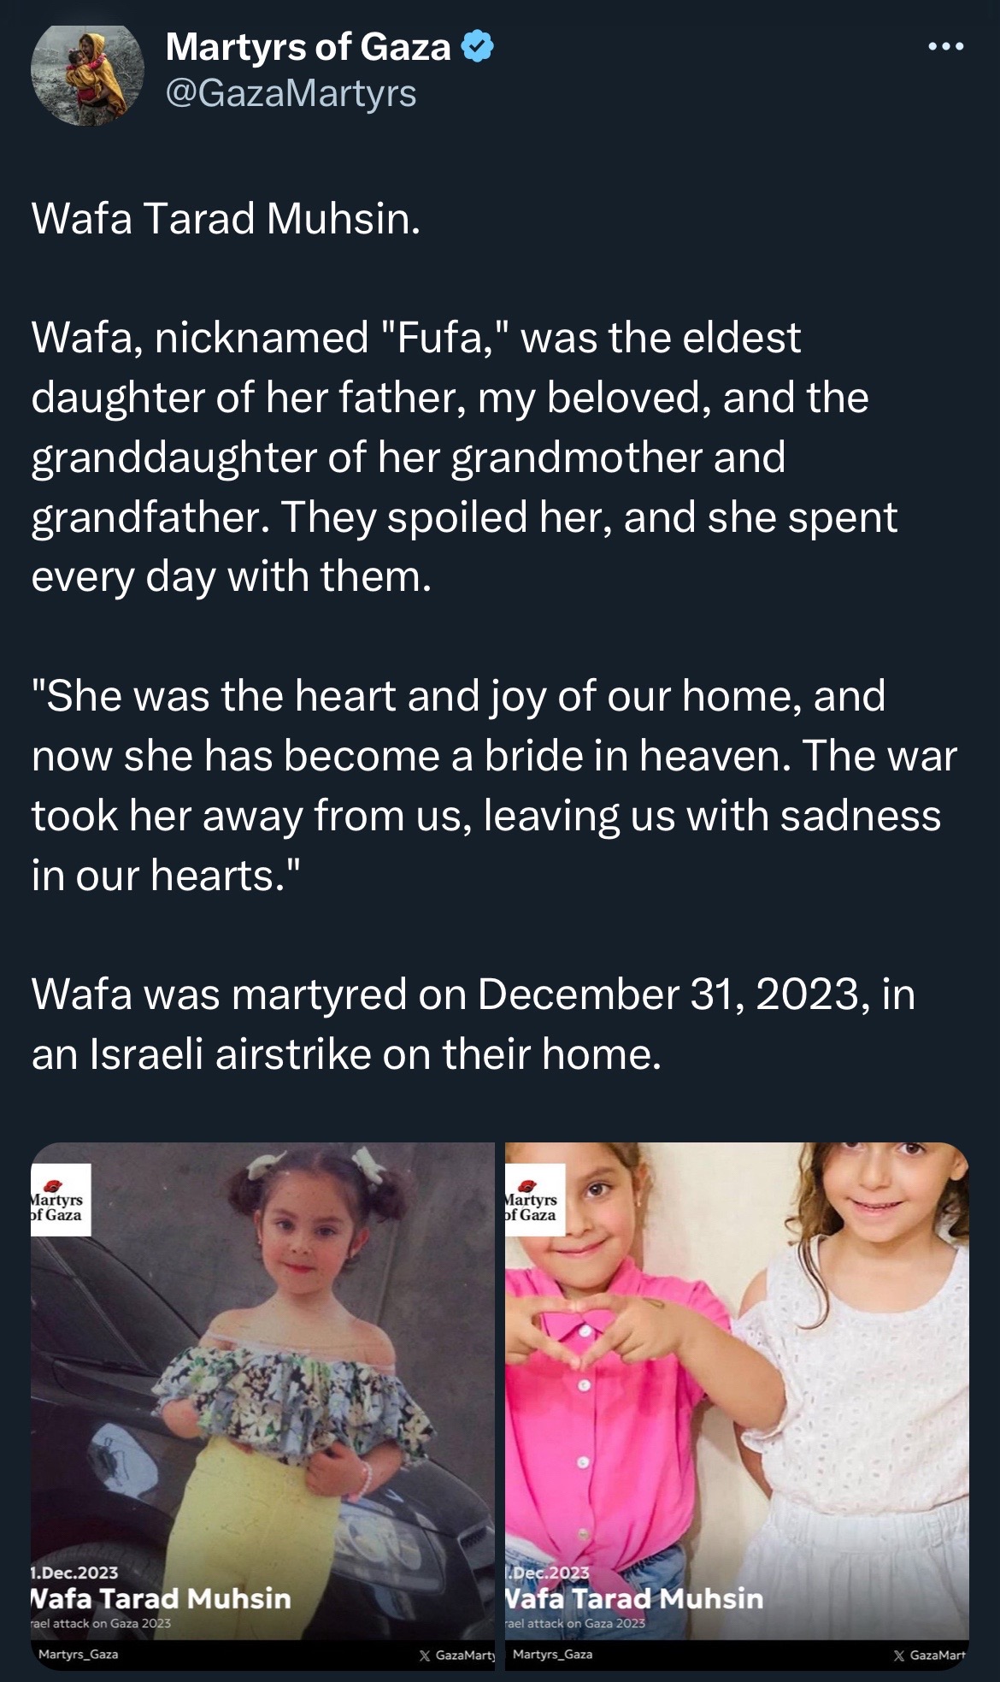Screen dimensions: 1000x1682
Task: Click the Martyrs_Gaza label under right photo
Action: [x=552, y=1654]
